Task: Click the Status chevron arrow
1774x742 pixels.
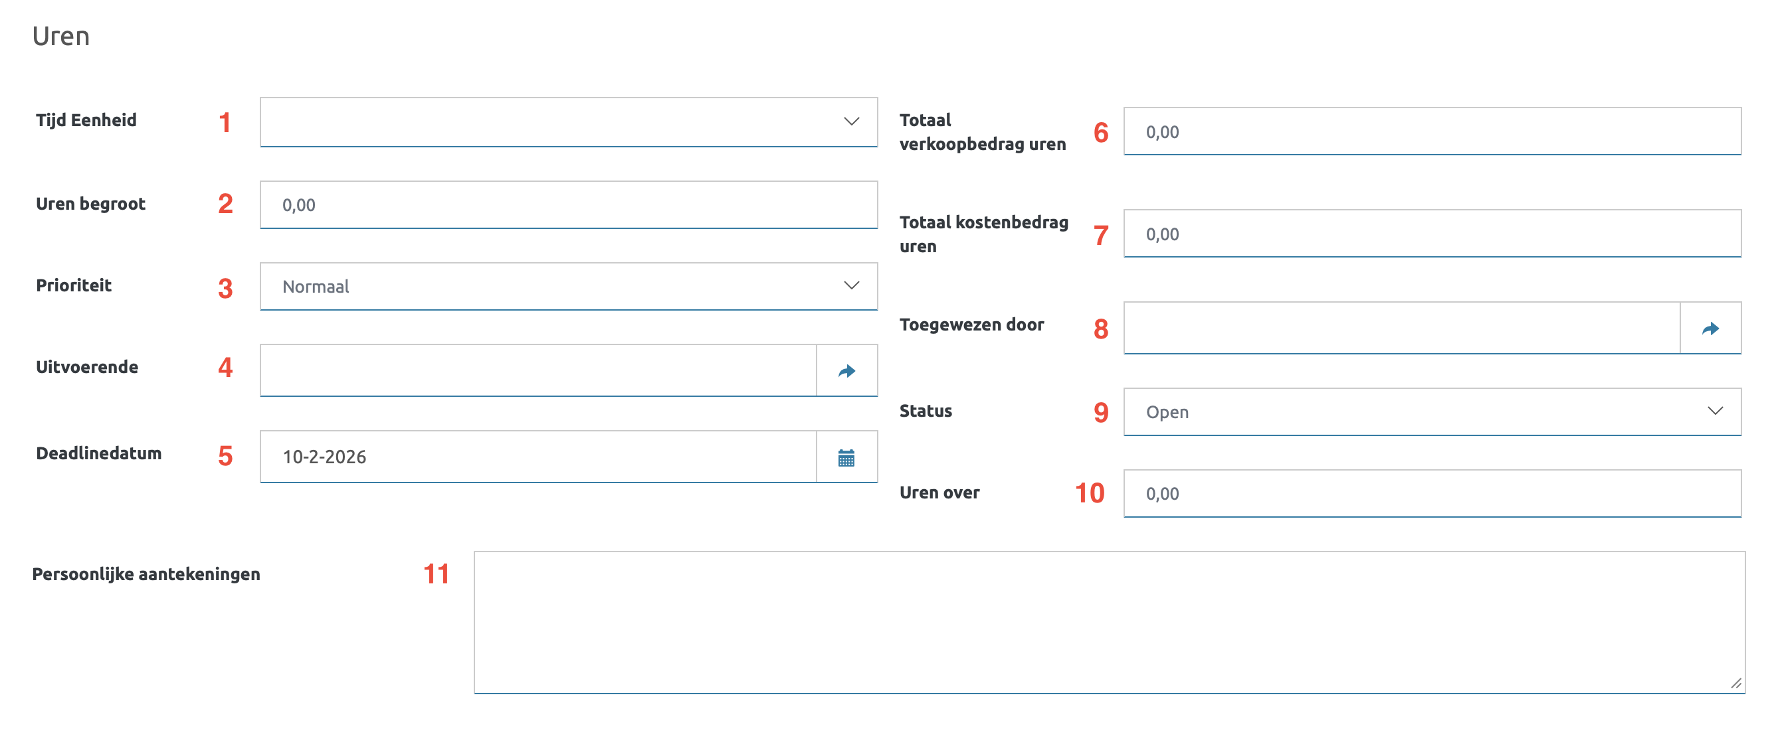Action: click(1715, 411)
